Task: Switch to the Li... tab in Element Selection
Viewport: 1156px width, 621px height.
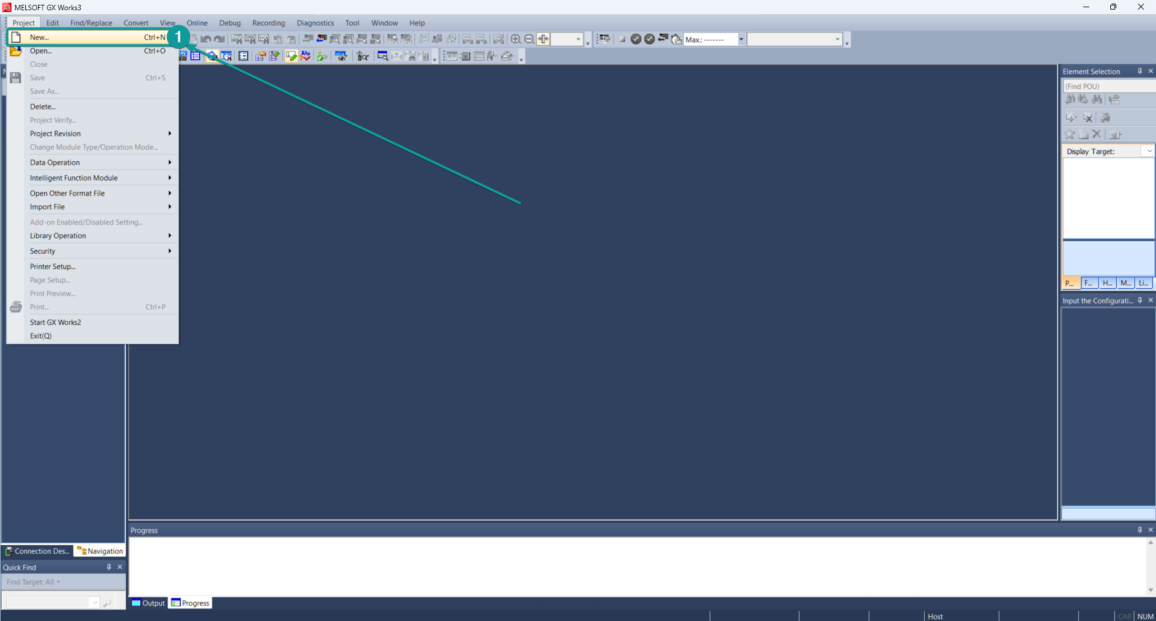Action: (1144, 283)
